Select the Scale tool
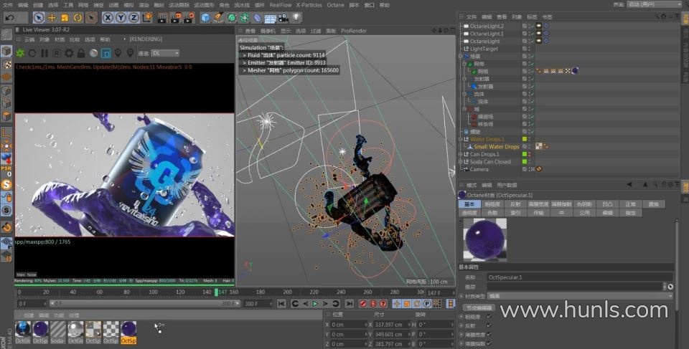 [65, 18]
